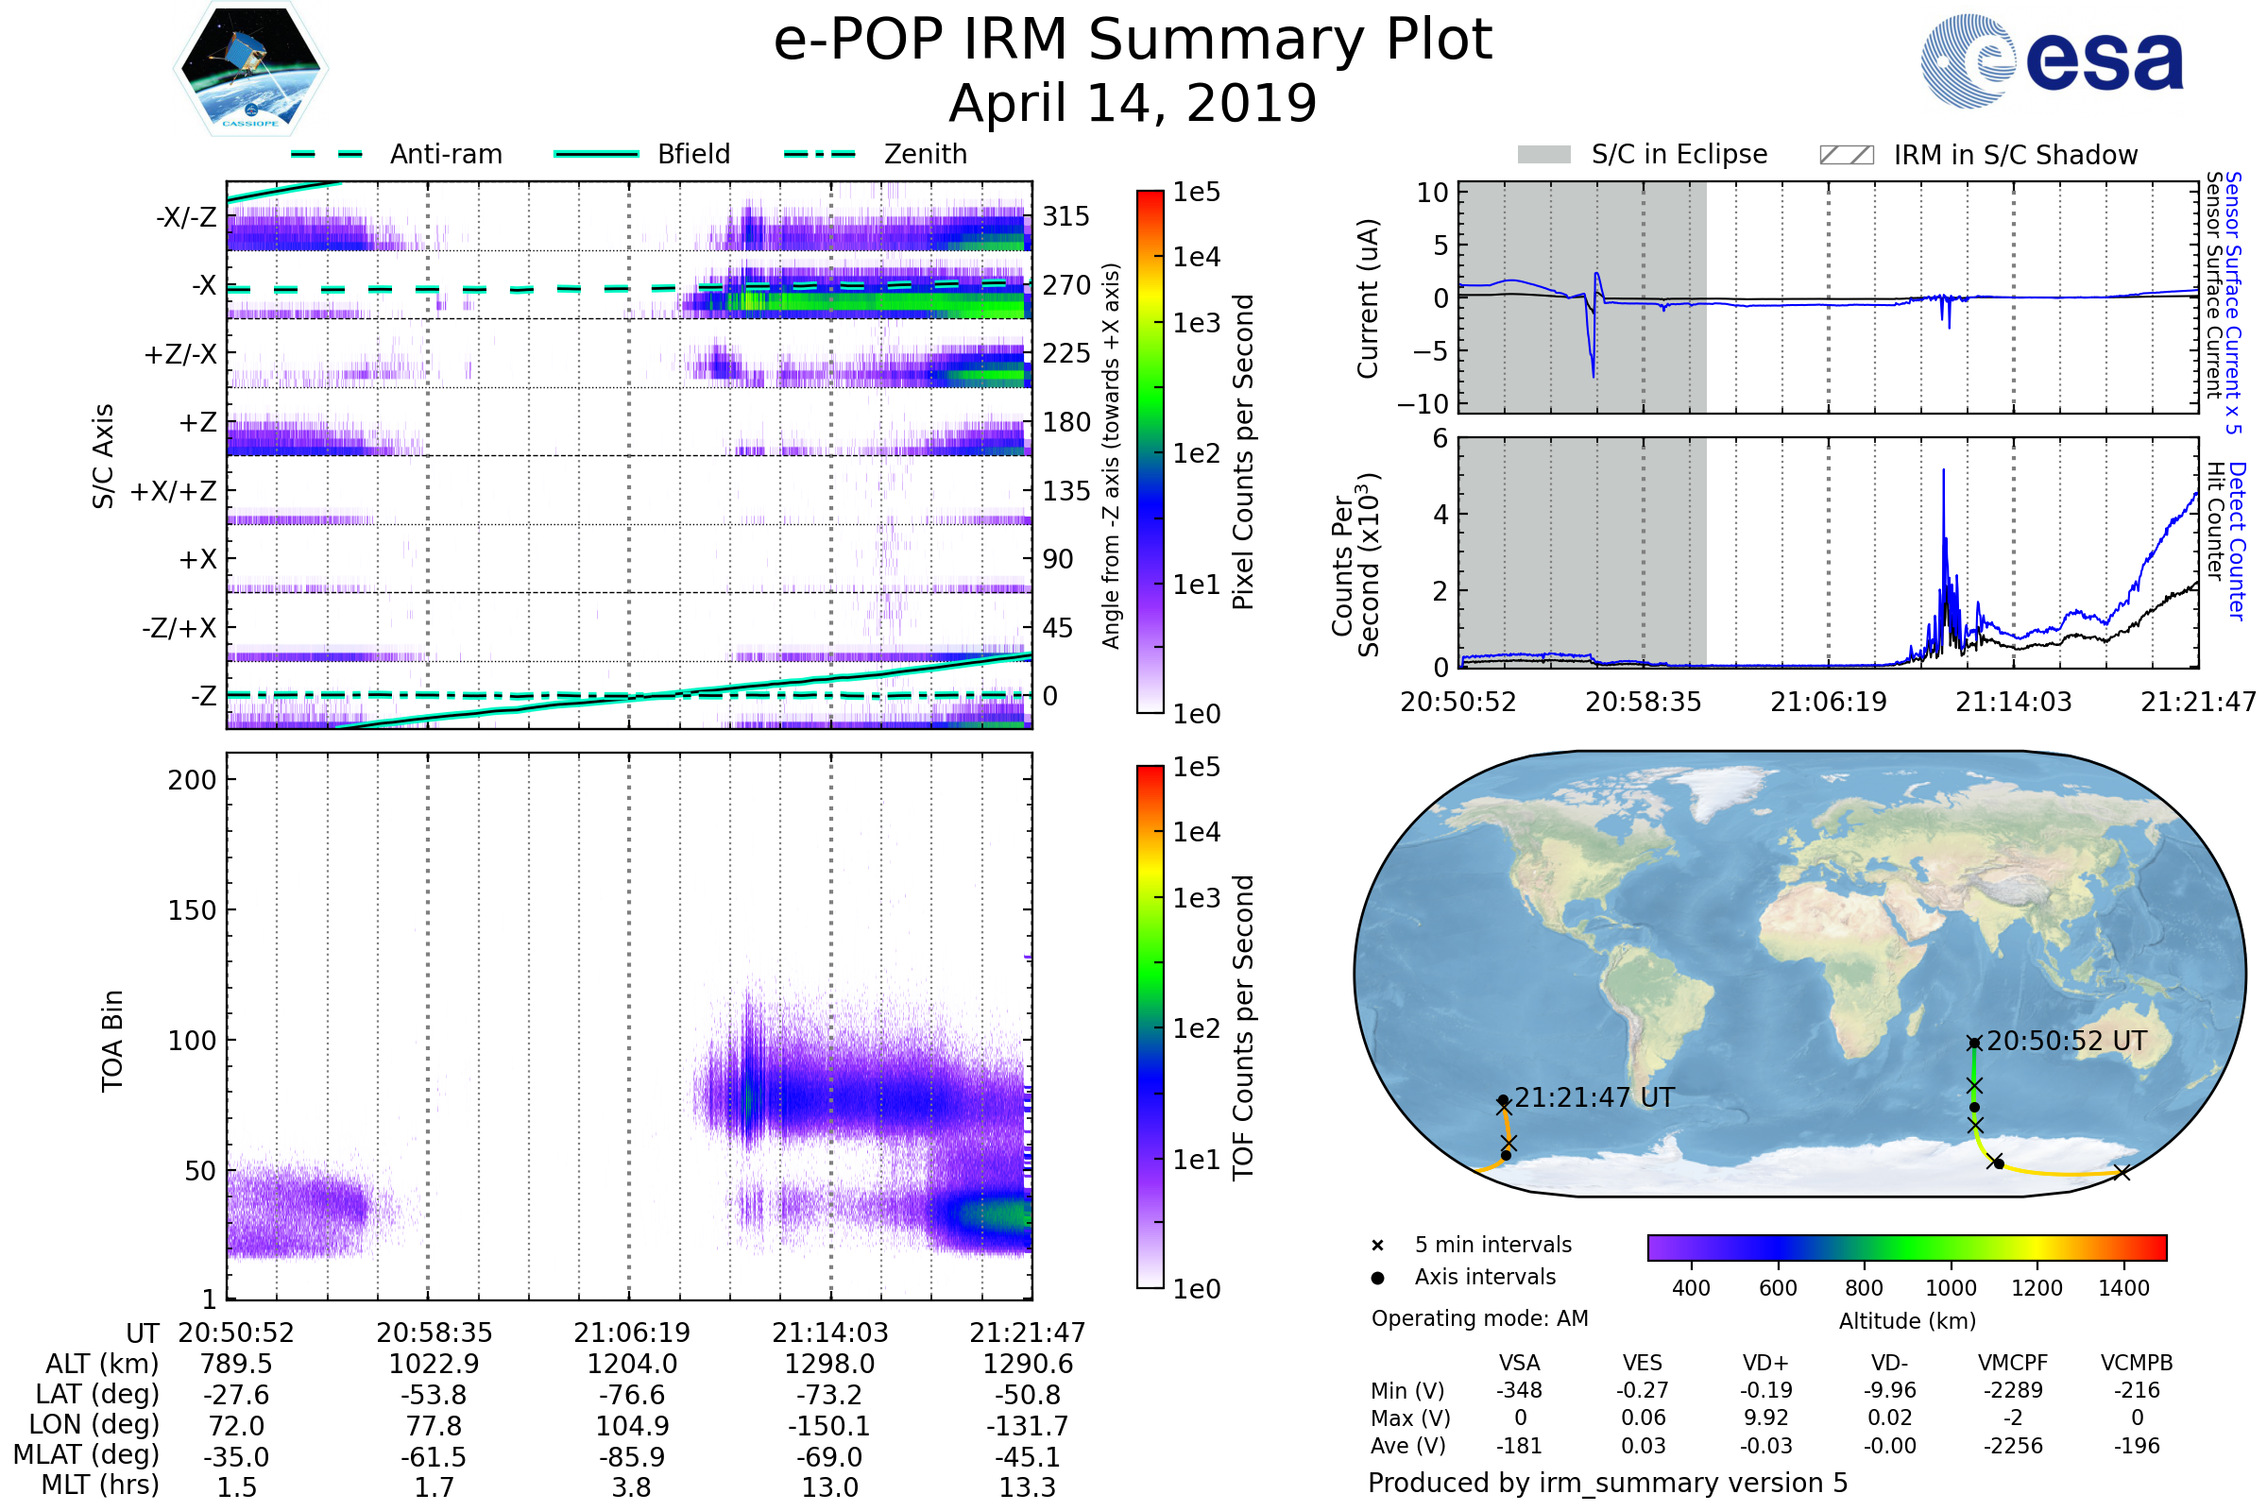Click the ESA logo
2267x1511 pixels.
tap(2053, 61)
